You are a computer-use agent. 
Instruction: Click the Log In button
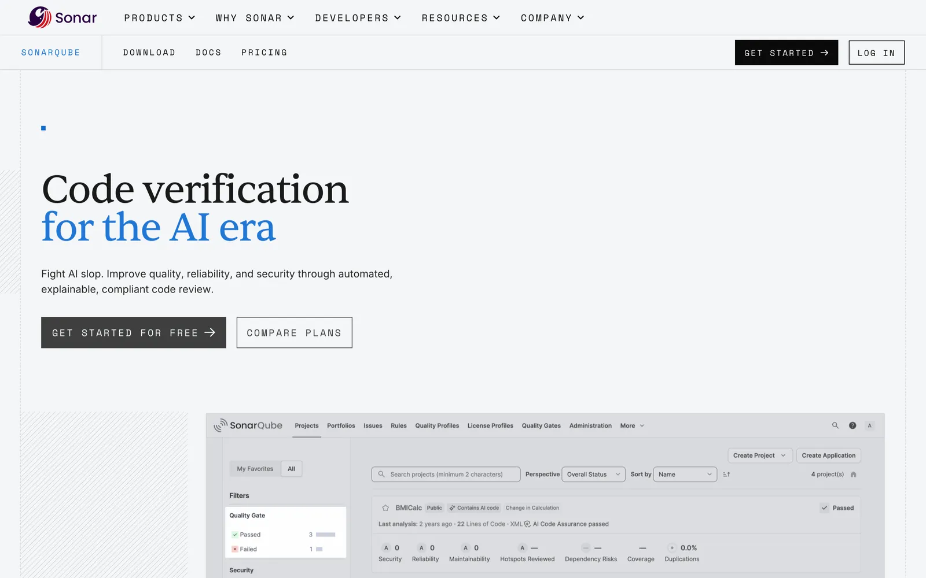876,53
